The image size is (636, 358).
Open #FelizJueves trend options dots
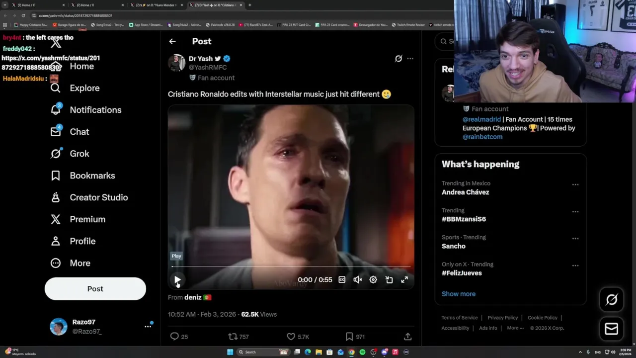(x=575, y=265)
